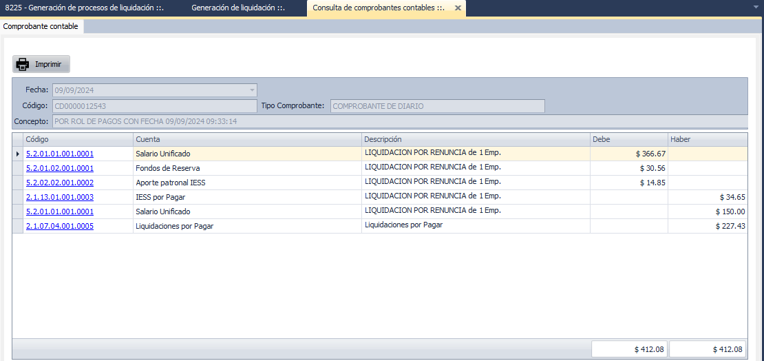Click the printer icon to print the voucher
This screenshot has height=361, width=764.
tap(23, 64)
